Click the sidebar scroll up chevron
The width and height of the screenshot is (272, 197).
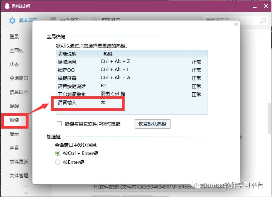coord(26,186)
